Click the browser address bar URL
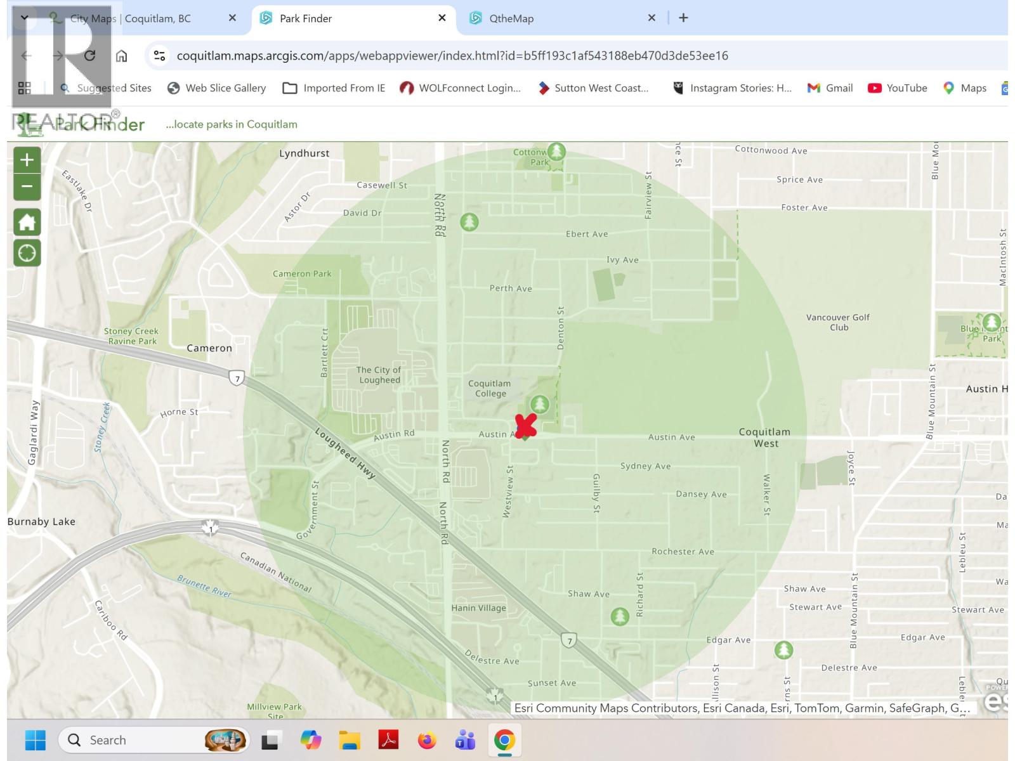This screenshot has width=1015, height=761. 452,56
